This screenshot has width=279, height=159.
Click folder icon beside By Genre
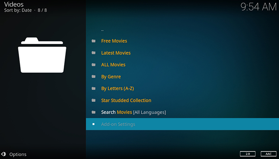click(x=94, y=77)
